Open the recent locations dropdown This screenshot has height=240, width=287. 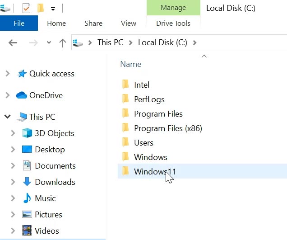point(49,42)
